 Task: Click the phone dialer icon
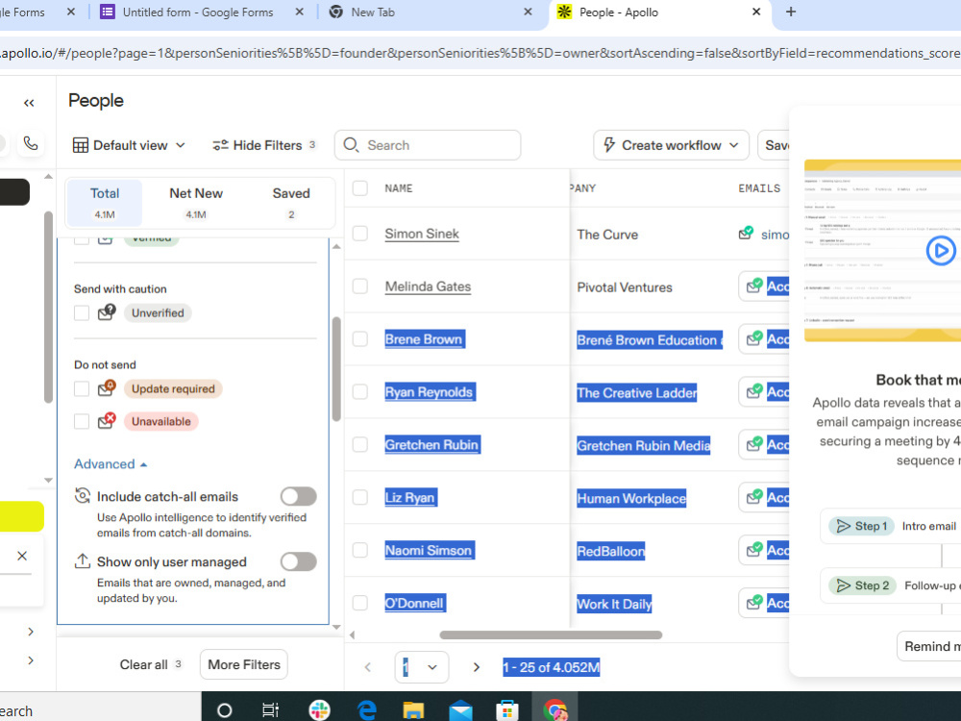tap(31, 143)
